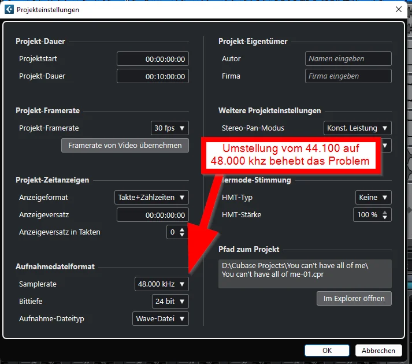The image size is (412, 364).
Task: Click the Aufnahmedateiformat section heading
Action: point(55,267)
